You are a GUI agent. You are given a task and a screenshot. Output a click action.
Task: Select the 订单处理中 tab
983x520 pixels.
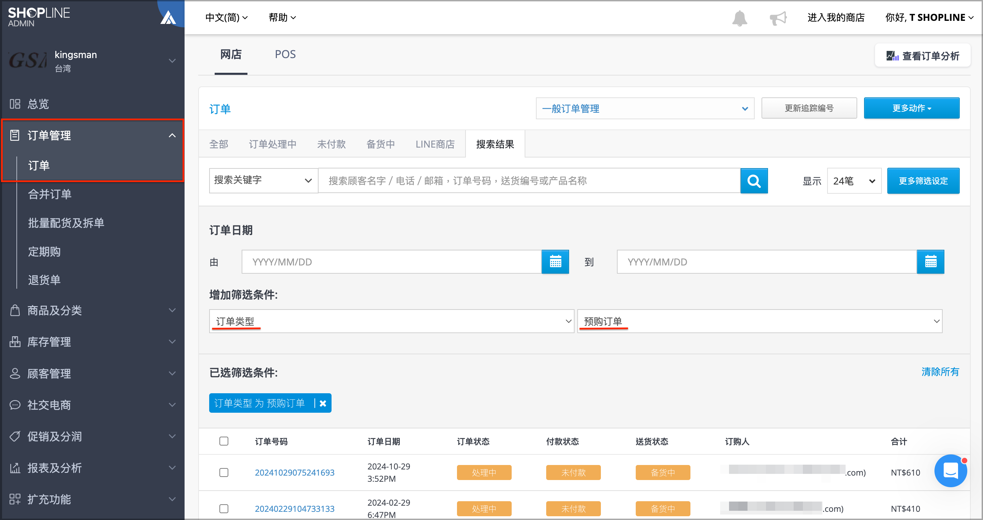272,144
